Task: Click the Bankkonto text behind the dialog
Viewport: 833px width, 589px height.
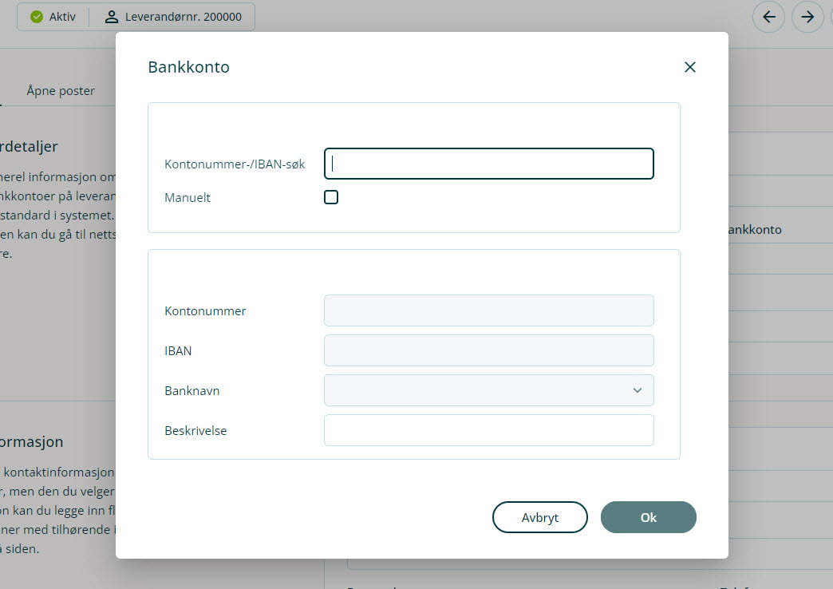Action: (x=755, y=230)
